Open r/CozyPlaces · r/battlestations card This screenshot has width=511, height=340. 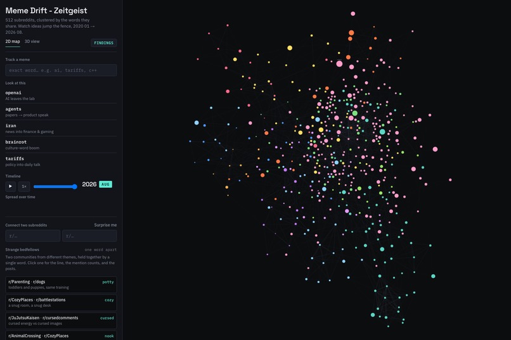click(61, 303)
